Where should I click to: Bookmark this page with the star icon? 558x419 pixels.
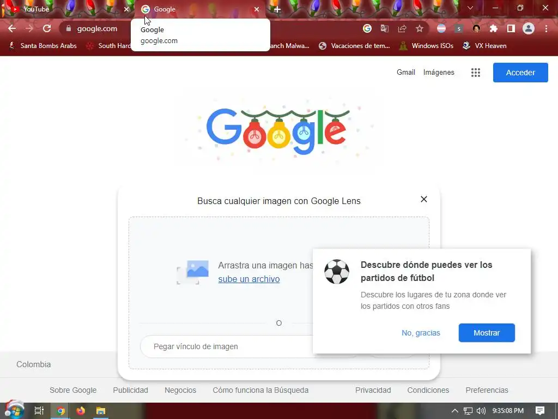pos(420,28)
